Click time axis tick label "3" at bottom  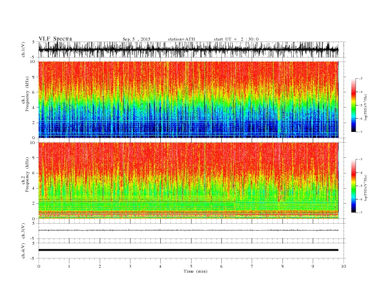130,266
